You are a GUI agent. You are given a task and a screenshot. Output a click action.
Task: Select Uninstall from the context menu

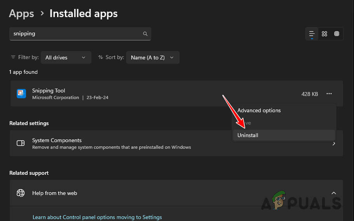click(x=284, y=135)
